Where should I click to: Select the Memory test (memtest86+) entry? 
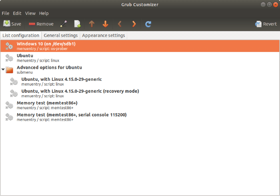tap(140, 105)
